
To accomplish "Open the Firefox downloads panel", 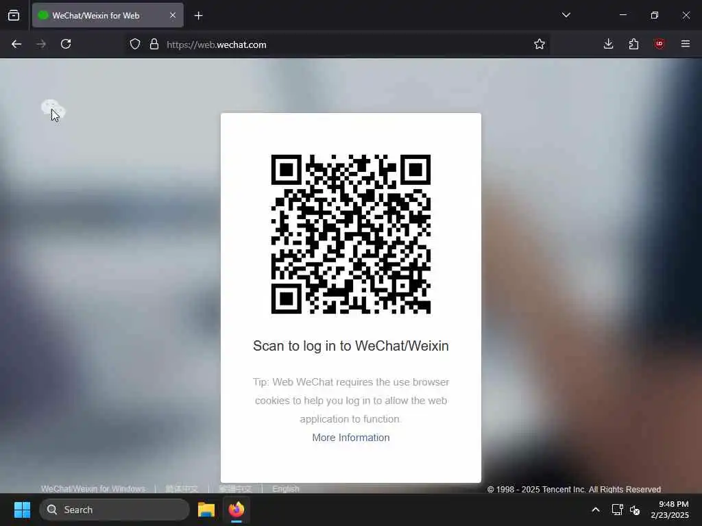I will [609, 44].
